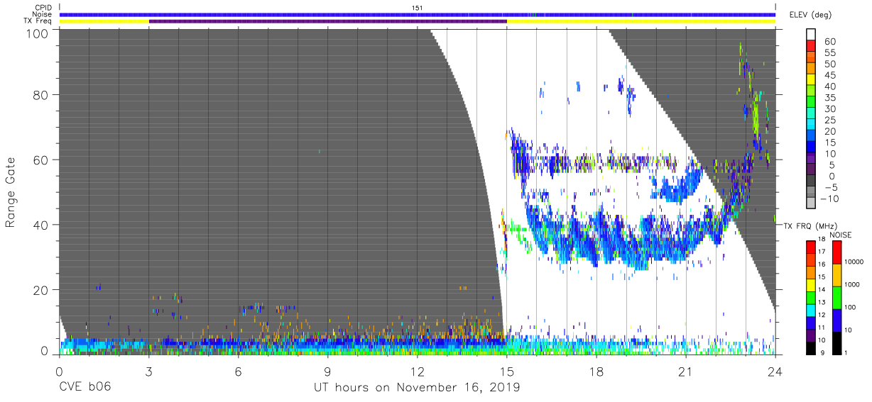Select the dark gray −5 to 0 ELEV segment
This screenshot has height=402, width=872.
coord(812,181)
